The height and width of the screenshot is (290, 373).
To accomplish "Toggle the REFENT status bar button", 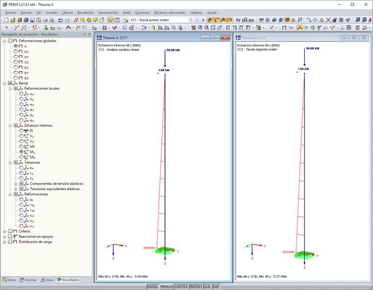I will pyautogui.click(x=196, y=287).
